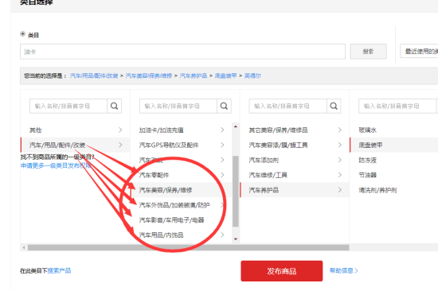Select 汽车美容/保养/维修 category
Image resolution: width=438 pixels, height=291 pixels.
[182, 190]
